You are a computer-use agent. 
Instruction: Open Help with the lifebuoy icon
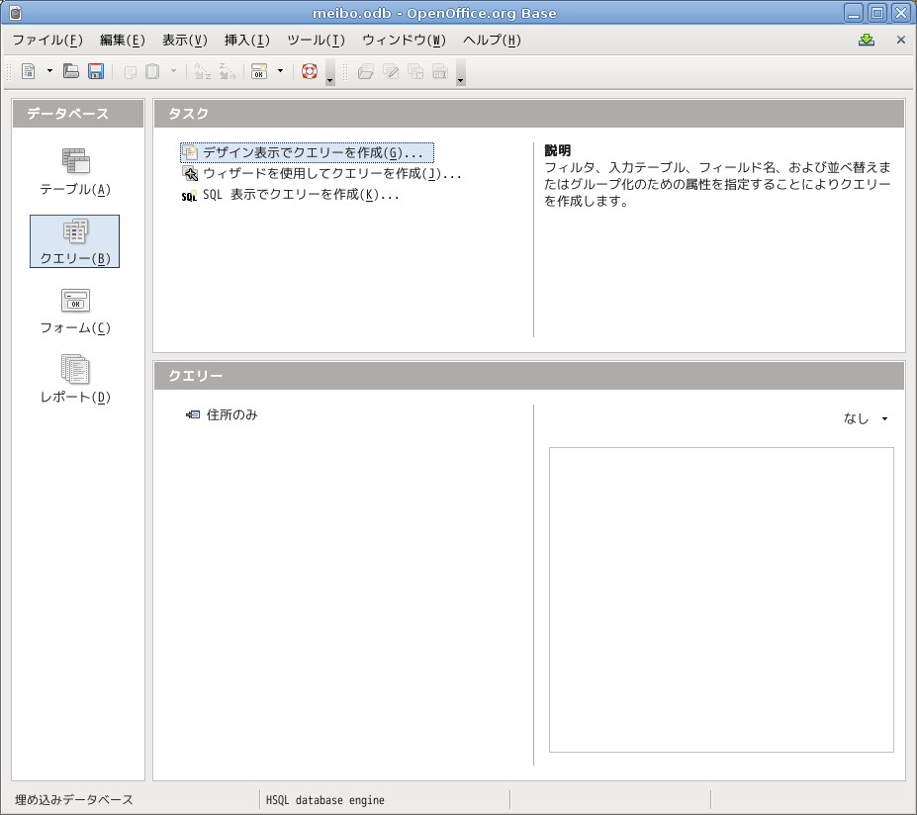coord(310,71)
